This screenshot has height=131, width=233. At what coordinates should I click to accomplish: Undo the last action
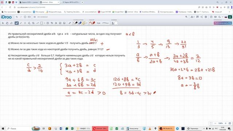(17, 17)
